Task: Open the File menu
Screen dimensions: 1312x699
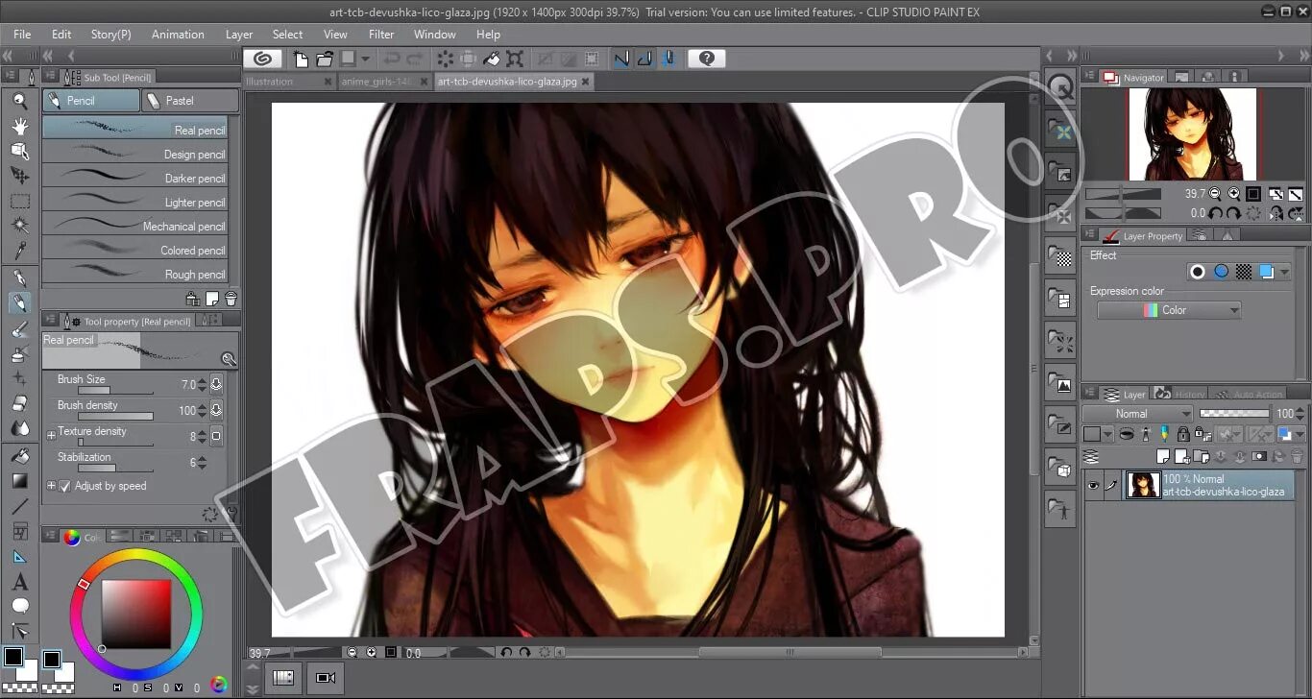Action: point(22,35)
